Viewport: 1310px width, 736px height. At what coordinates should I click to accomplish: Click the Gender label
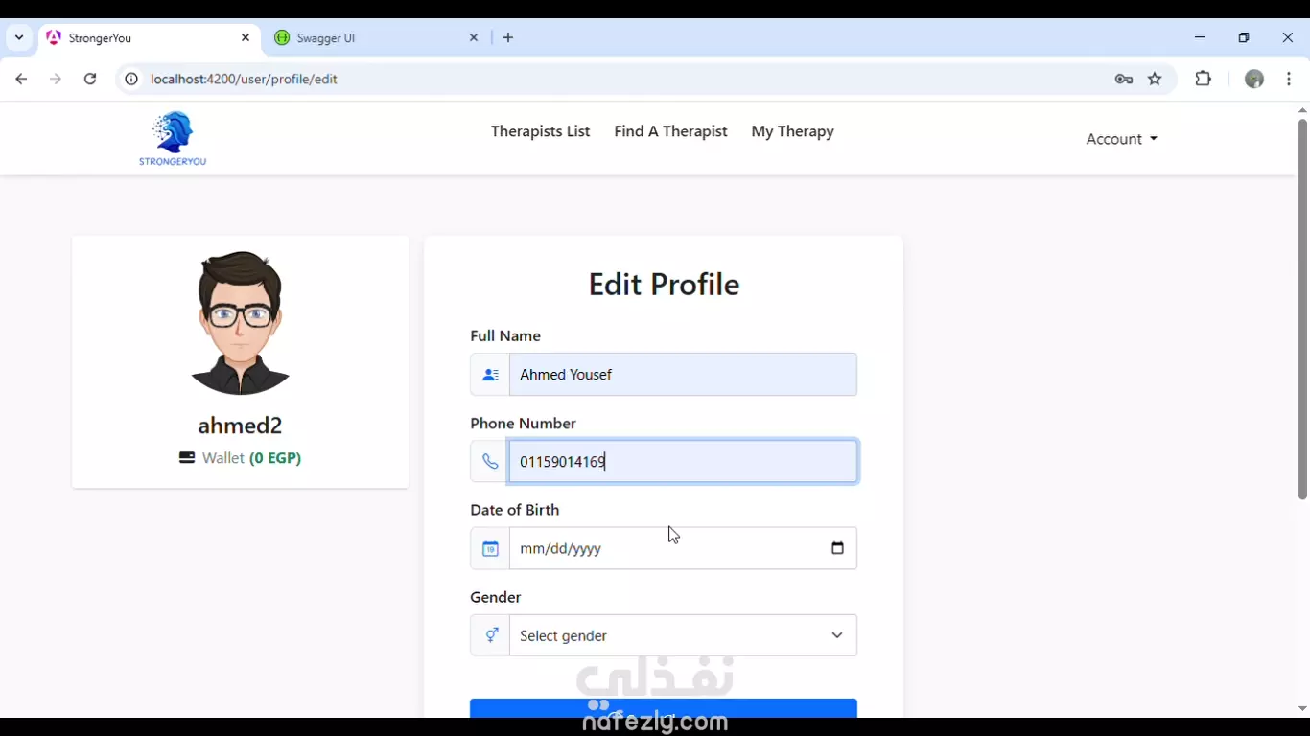click(496, 597)
